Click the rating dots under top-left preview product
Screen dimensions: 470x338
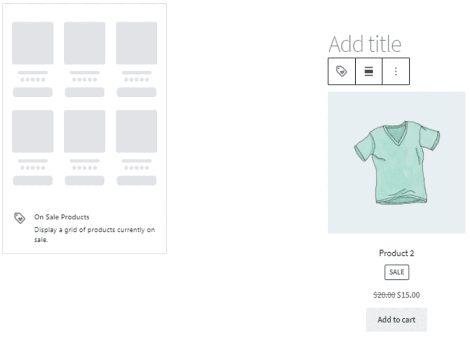[x=33, y=80]
